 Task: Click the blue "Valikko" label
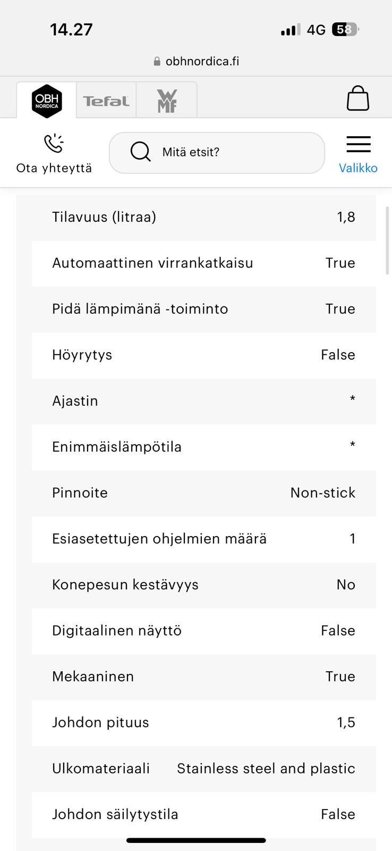(x=358, y=168)
